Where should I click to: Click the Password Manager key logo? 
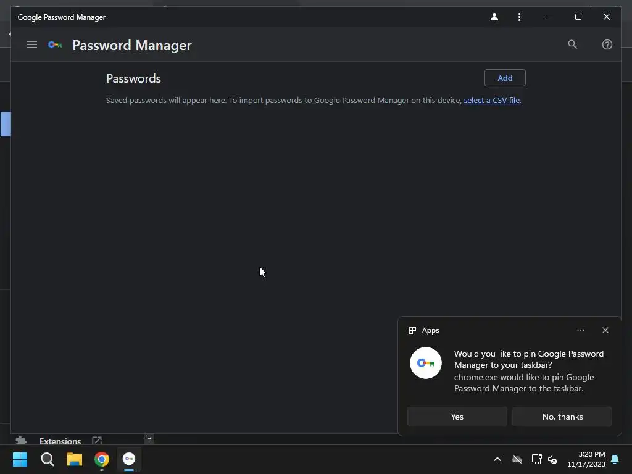coord(55,44)
